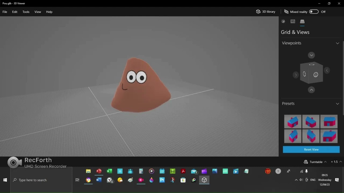Open Word from the taskbar

click(99, 180)
